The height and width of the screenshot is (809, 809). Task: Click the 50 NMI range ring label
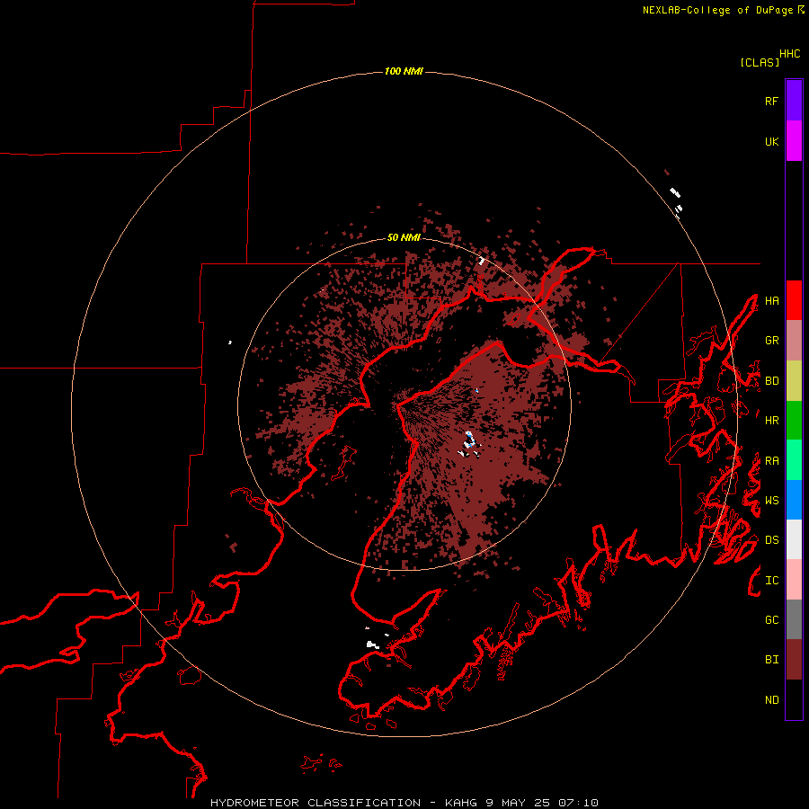point(404,237)
